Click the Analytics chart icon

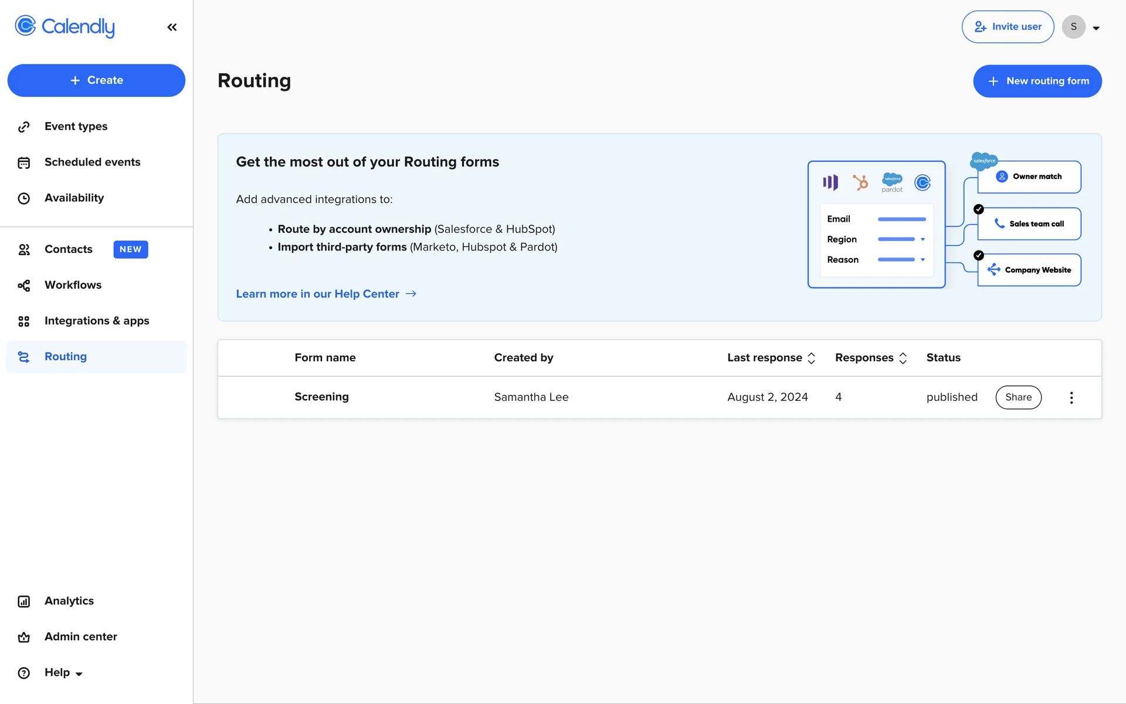click(x=23, y=601)
